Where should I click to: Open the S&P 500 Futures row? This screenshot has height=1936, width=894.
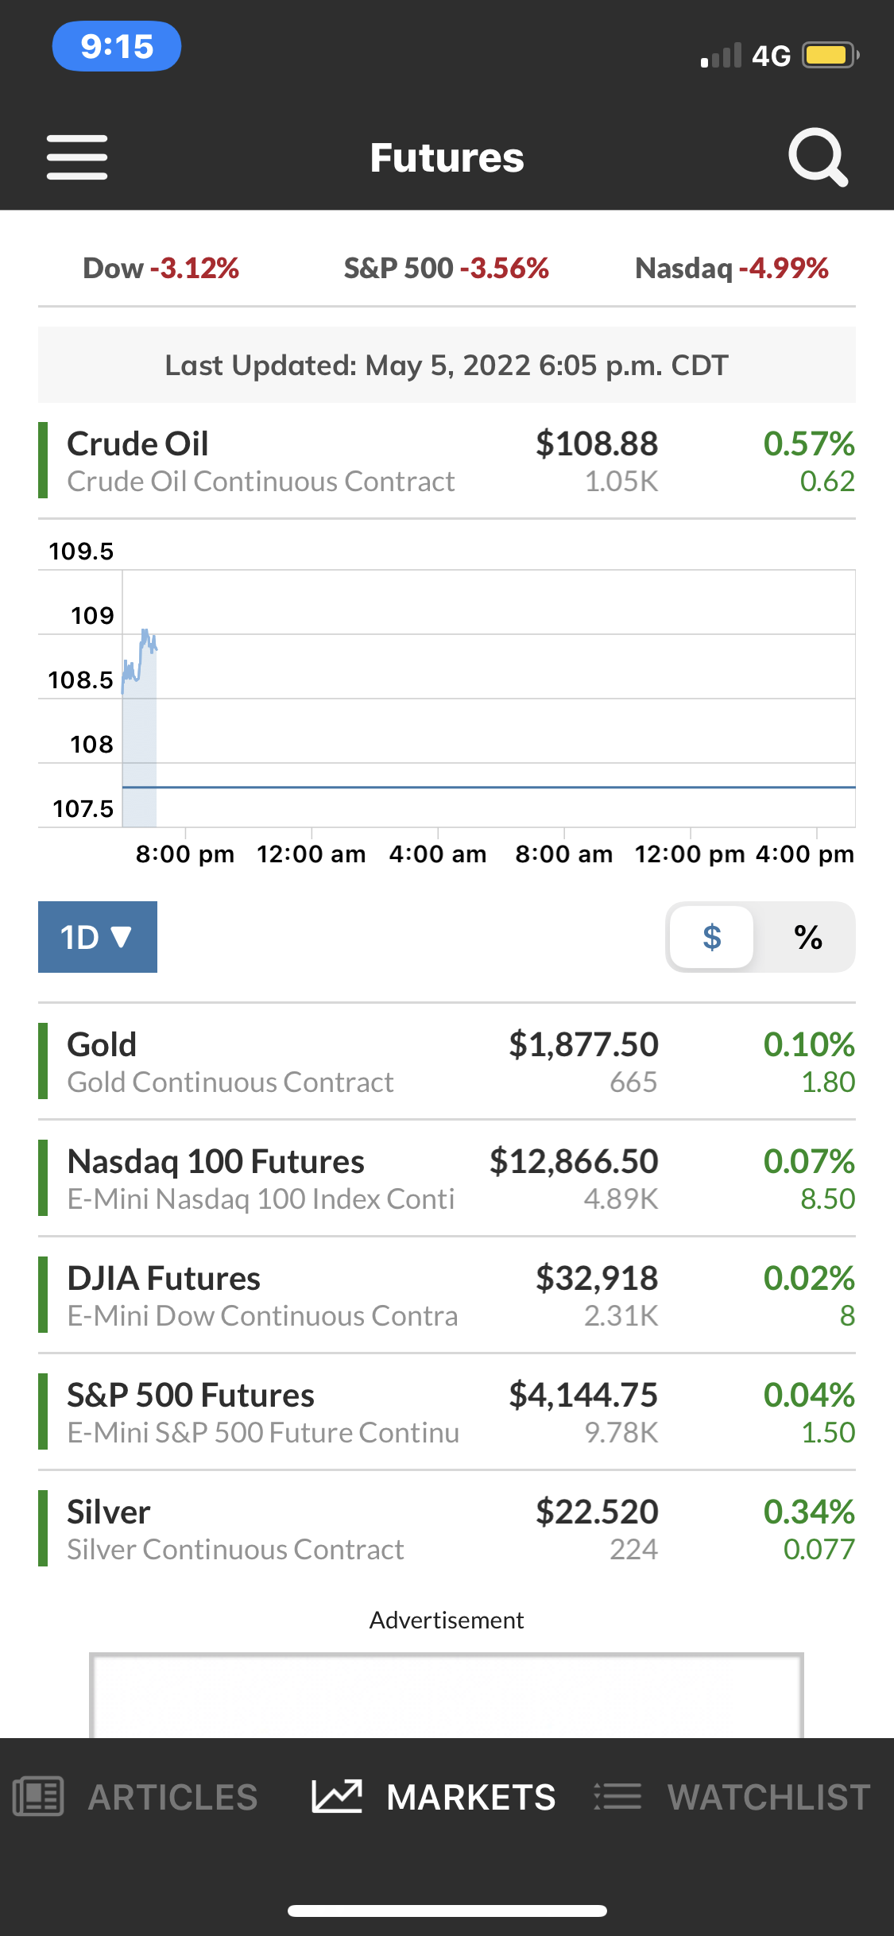tap(447, 1412)
